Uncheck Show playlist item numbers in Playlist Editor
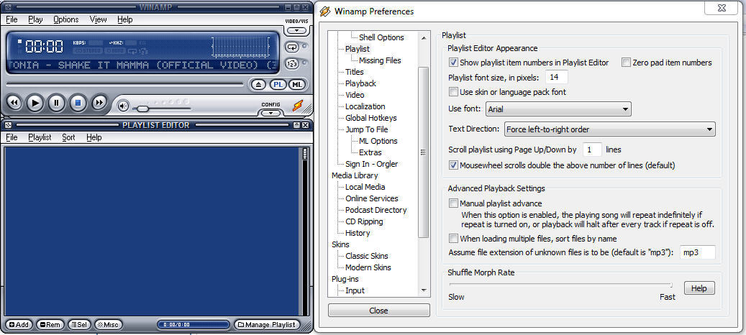The width and height of the screenshot is (746, 335). click(453, 63)
